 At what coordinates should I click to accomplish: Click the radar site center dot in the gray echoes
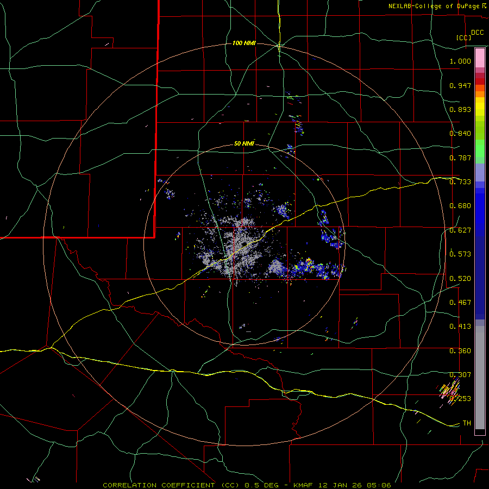tap(244, 244)
